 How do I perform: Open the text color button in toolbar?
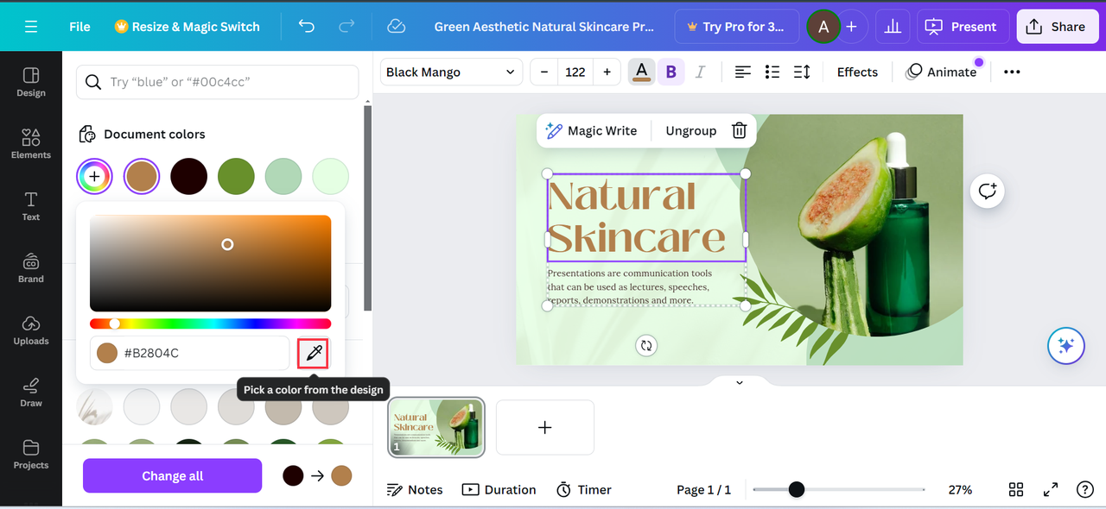pyautogui.click(x=641, y=72)
